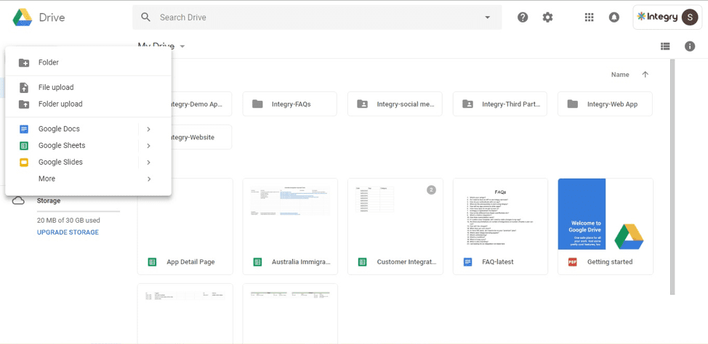Image resolution: width=708 pixels, height=344 pixels.
Task: Select Google Docs menu entry
Action: pos(88,129)
